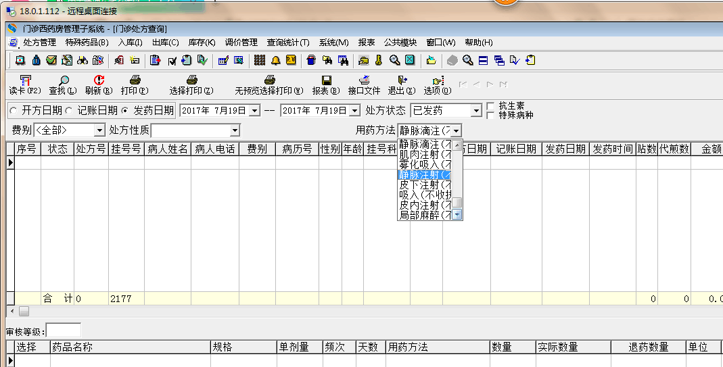This screenshot has width=723, height=367.
Task: Click the open yellow folder toolbar icon
Action: pyautogui.click(x=431, y=60)
